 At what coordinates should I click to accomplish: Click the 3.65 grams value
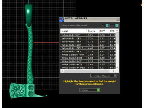[x=90, y=64]
